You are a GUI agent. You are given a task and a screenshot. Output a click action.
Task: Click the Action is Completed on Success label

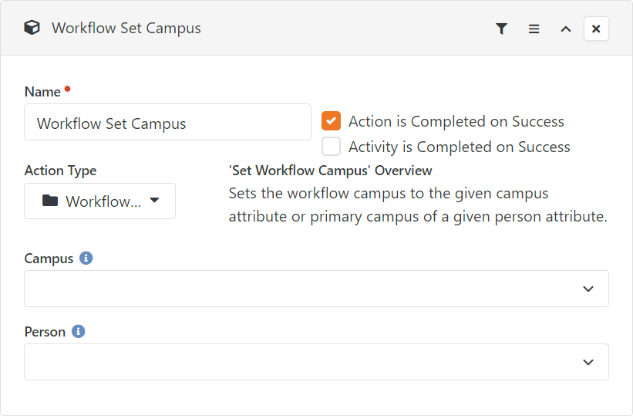pos(456,121)
